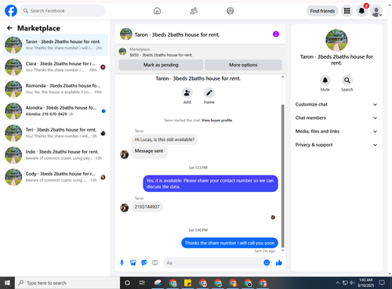Click the large listing photo in the right panel
Screen dimensions: 392x289
tap(336, 40)
